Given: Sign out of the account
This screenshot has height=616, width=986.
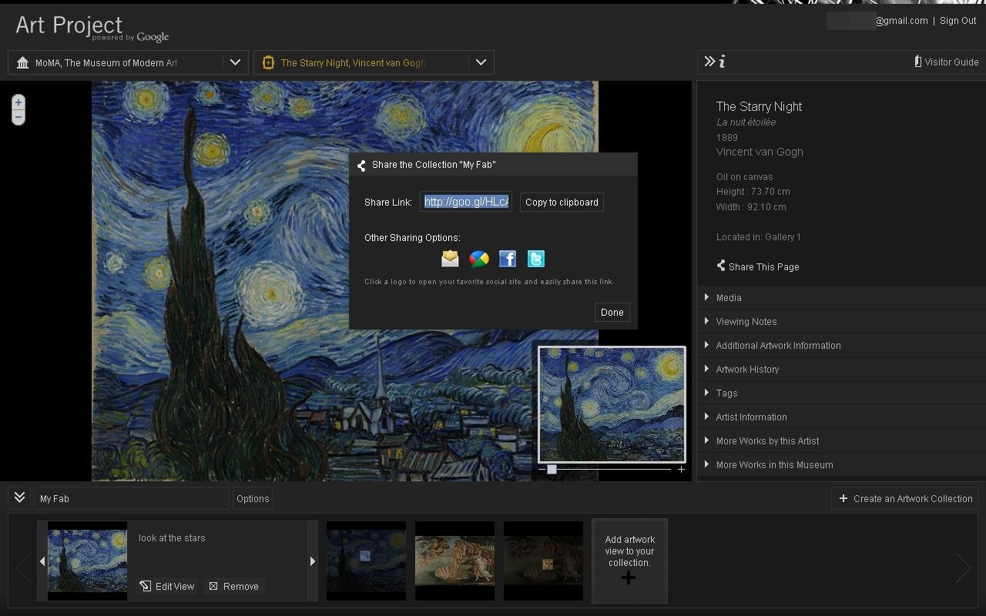Looking at the screenshot, I should pyautogui.click(x=958, y=21).
